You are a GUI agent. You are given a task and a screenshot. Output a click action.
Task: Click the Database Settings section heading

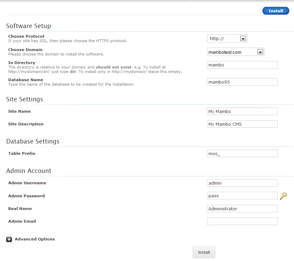pyautogui.click(x=33, y=141)
